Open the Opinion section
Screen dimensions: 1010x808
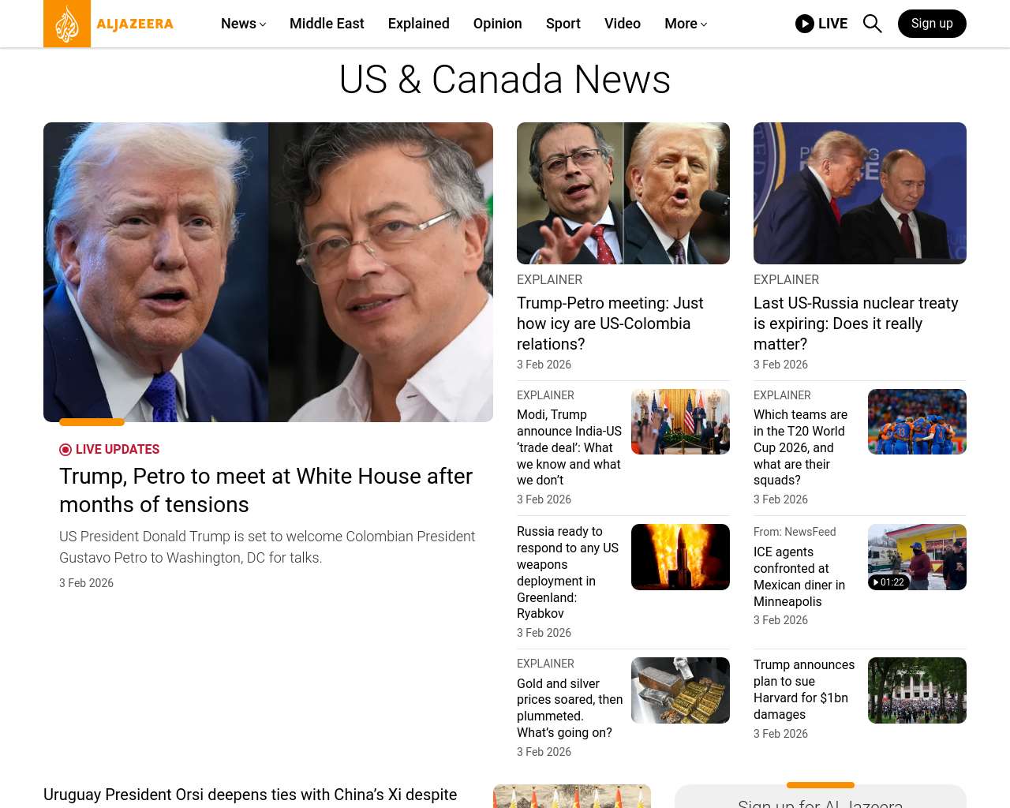[498, 24]
